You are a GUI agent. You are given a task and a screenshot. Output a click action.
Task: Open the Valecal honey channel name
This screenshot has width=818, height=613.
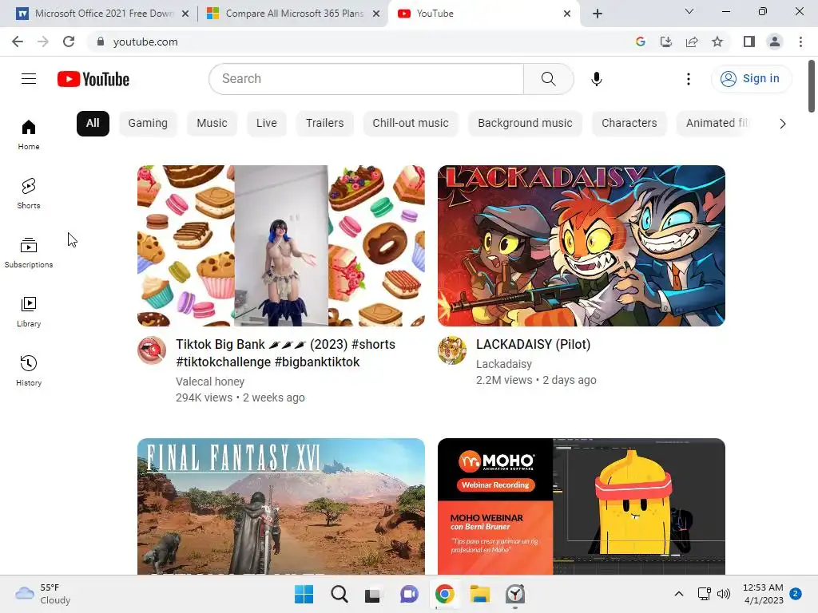[x=210, y=382]
